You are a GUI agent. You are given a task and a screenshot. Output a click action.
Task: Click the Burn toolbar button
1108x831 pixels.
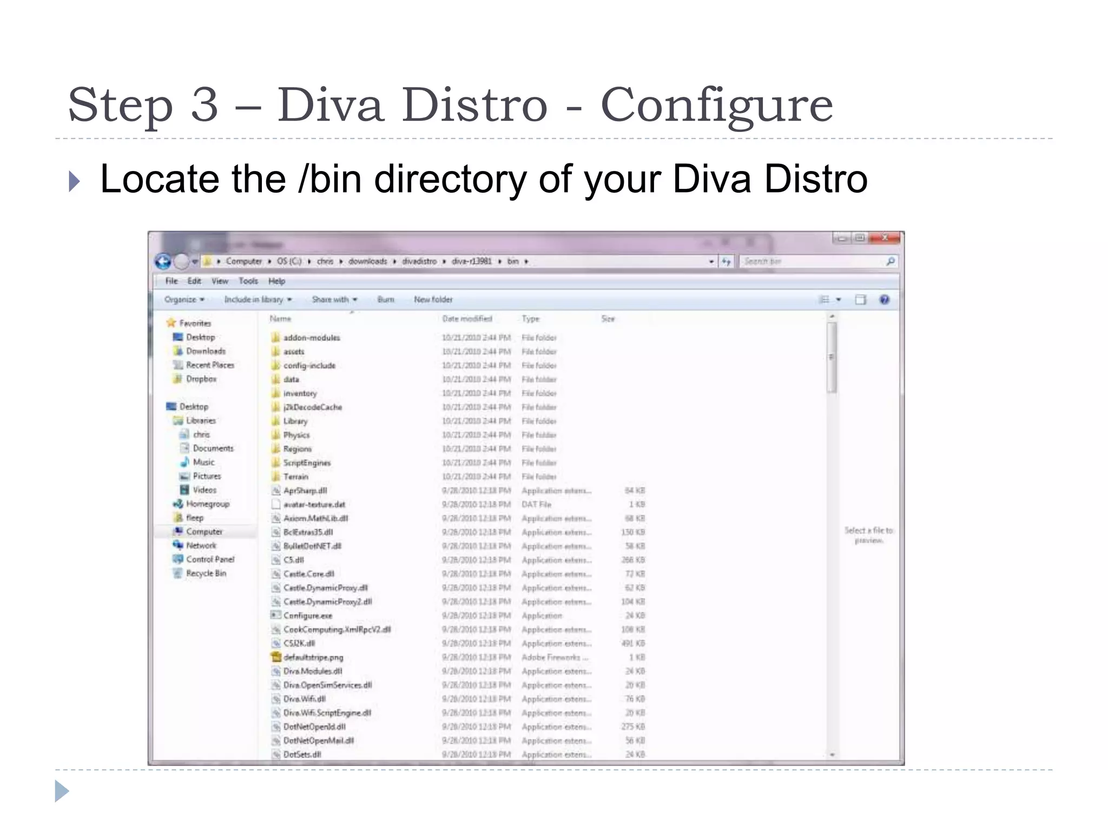point(386,299)
